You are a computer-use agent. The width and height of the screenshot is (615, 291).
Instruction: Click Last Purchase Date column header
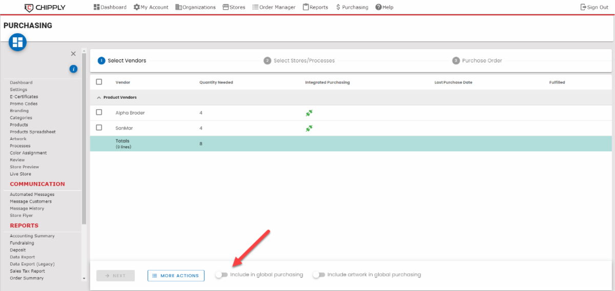click(x=454, y=82)
